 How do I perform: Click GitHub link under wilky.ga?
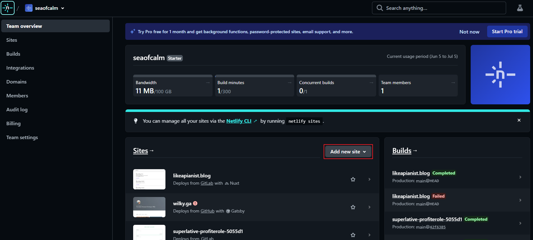(x=208, y=211)
